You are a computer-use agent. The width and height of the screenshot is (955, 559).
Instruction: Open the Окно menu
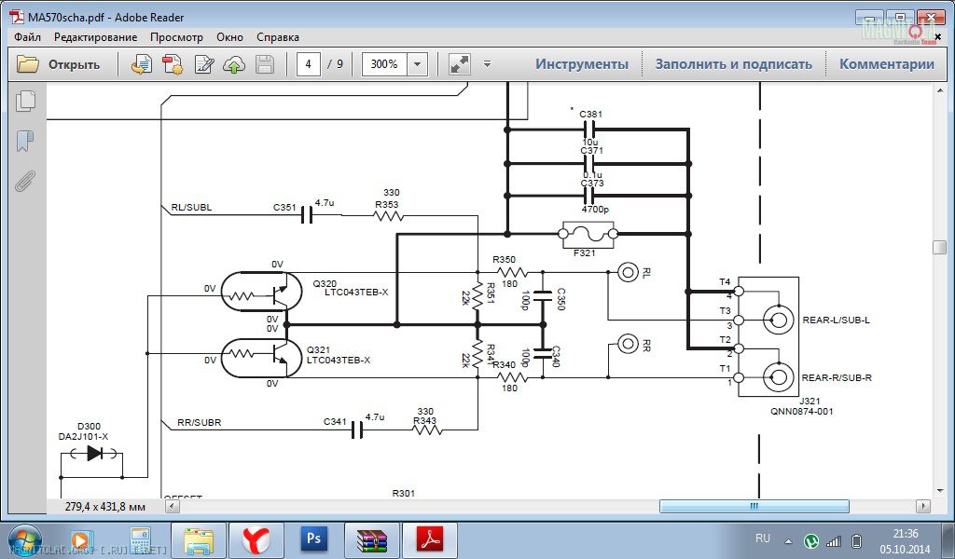coord(229,37)
